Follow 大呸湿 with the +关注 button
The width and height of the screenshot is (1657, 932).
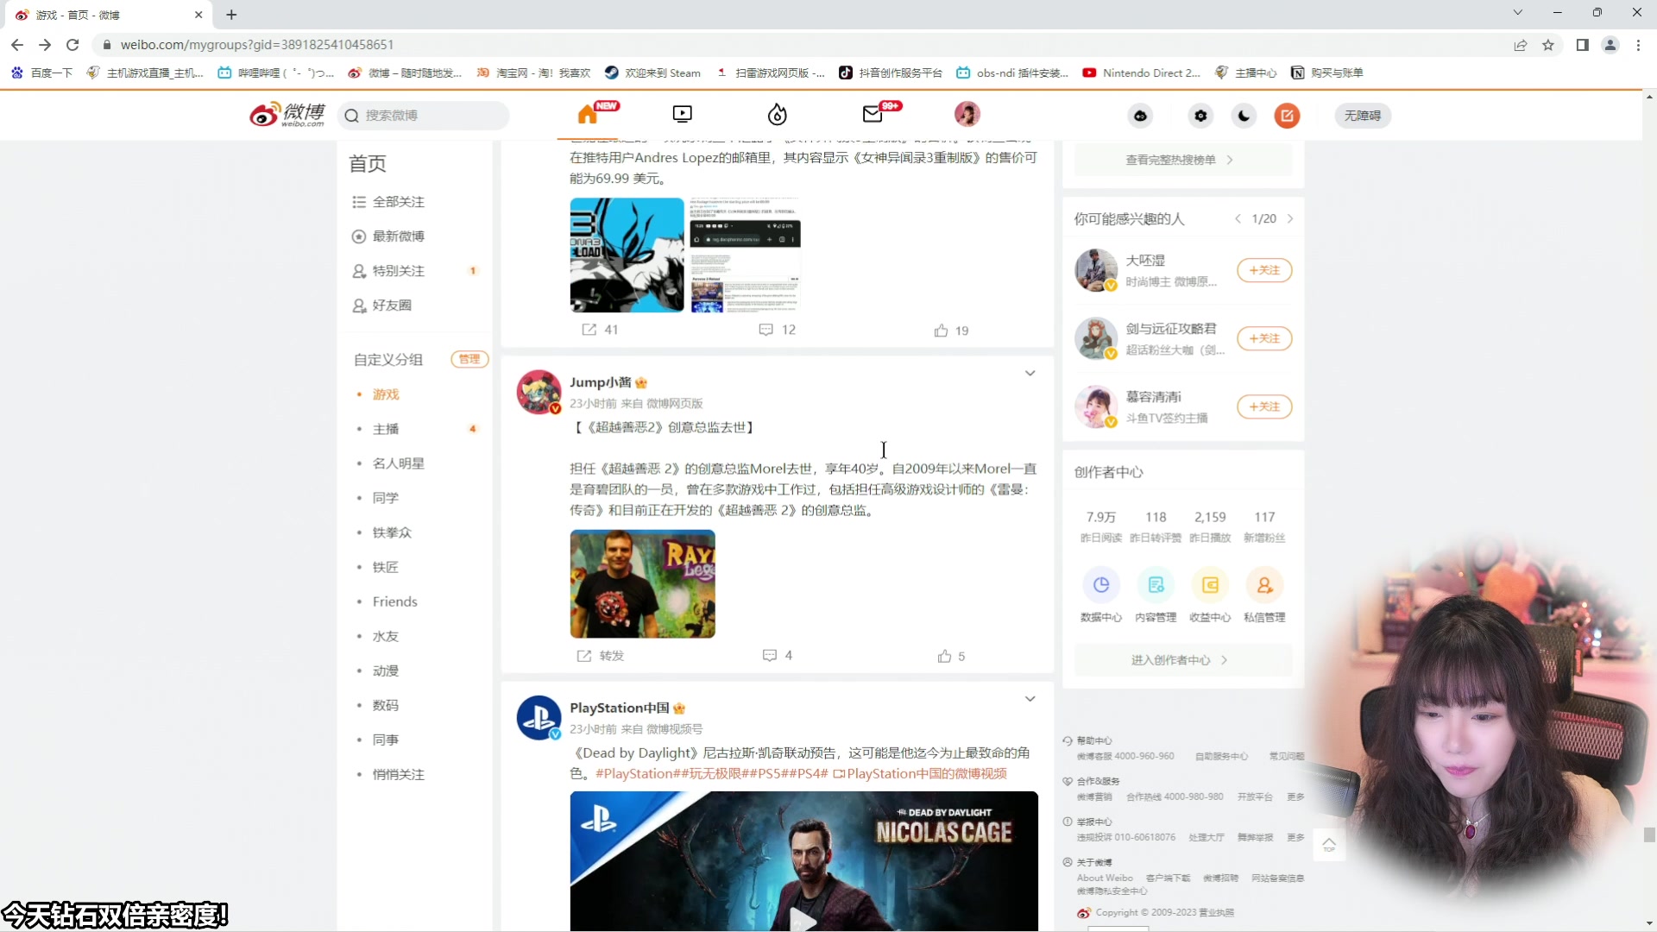coord(1263,270)
